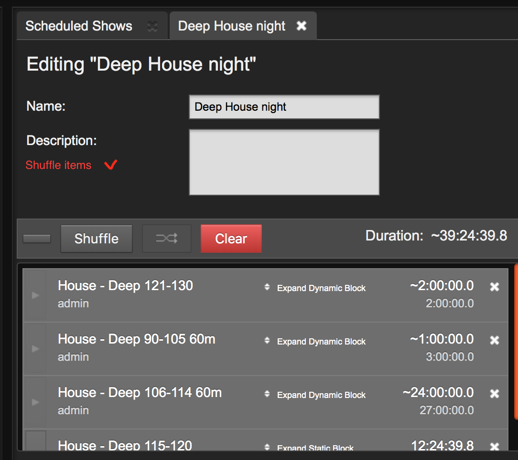Screen dimensions: 518x460
Task: Click the shuffle arrows icon button
Action: [x=167, y=239]
